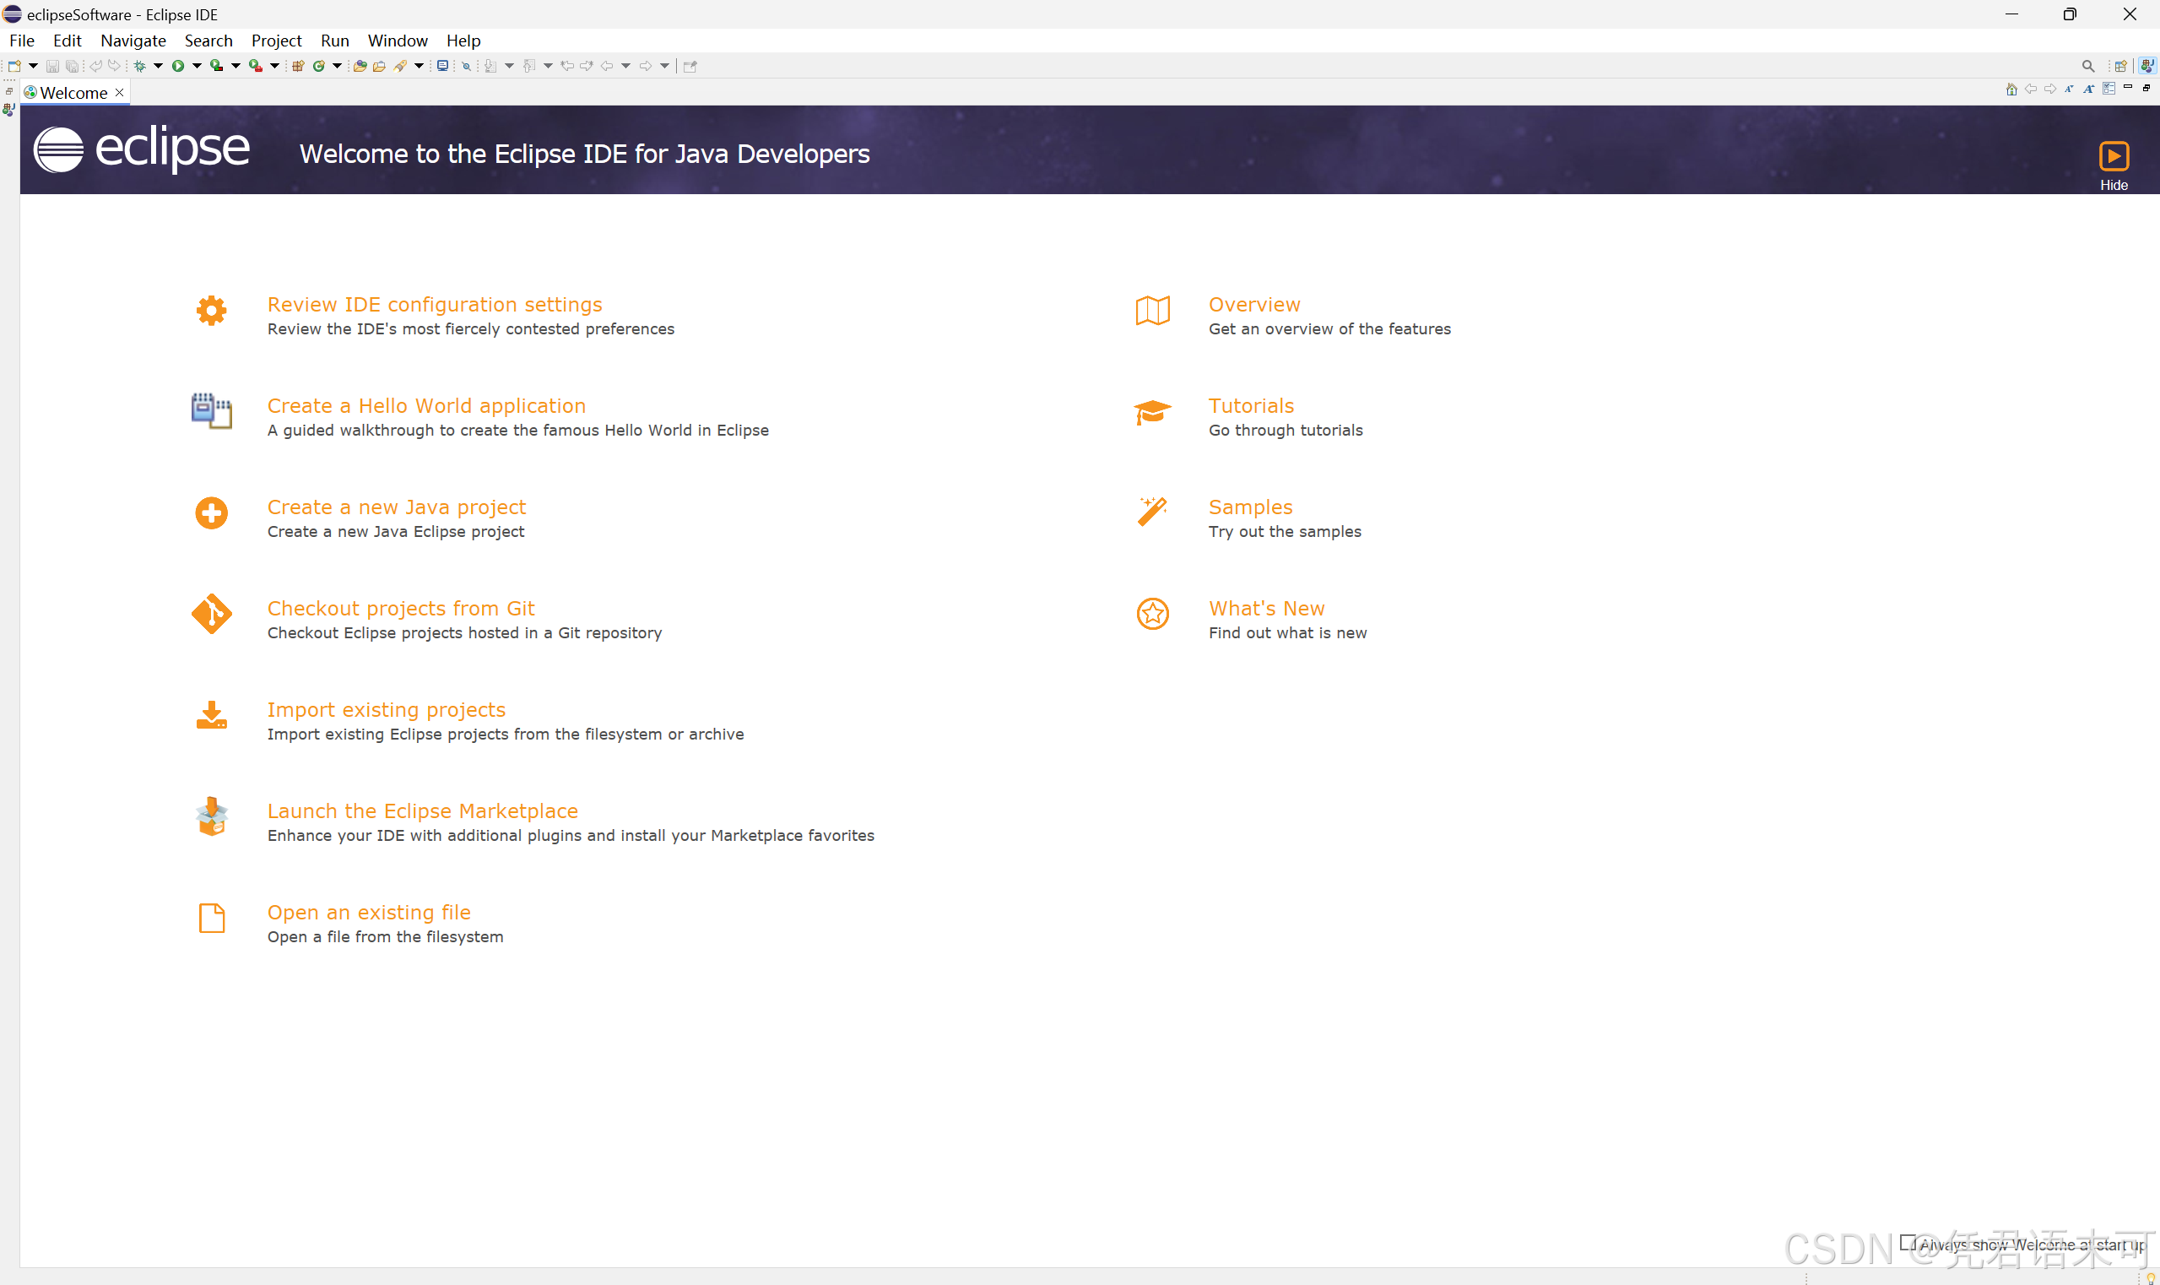Expand the New Java Class dropdown

click(x=337, y=66)
